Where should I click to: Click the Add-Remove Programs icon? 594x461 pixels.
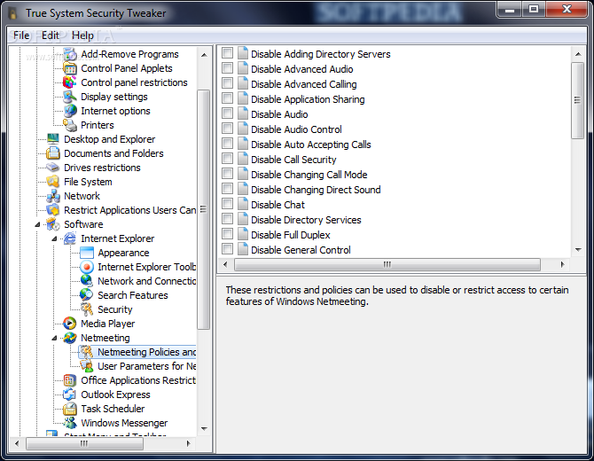[70, 54]
